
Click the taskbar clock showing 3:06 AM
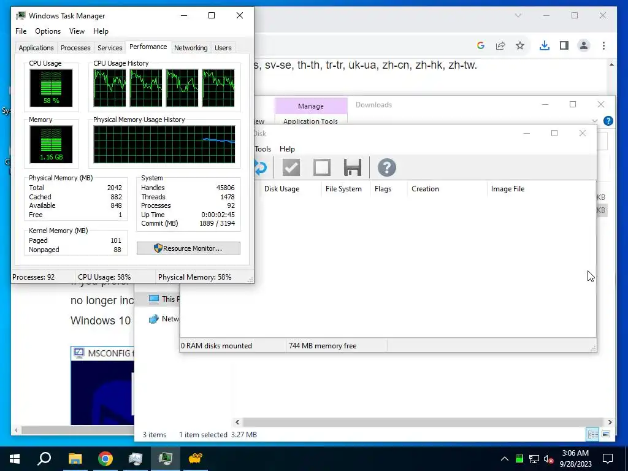pyautogui.click(x=575, y=459)
